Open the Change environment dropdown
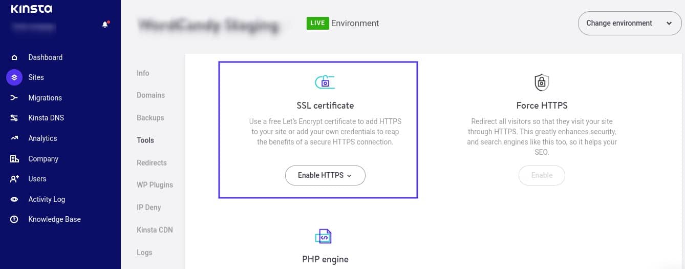The height and width of the screenshot is (269, 685). point(629,24)
